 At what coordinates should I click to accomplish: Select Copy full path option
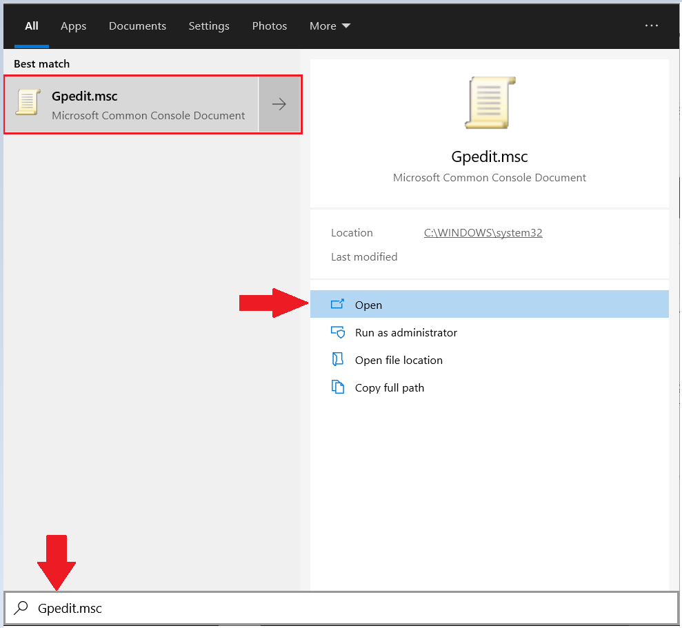(x=389, y=387)
